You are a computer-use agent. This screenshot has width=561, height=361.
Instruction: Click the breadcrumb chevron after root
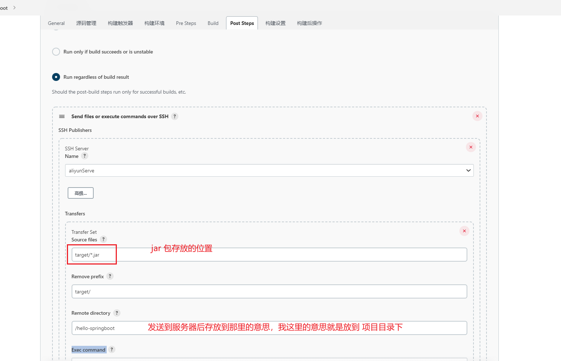[x=14, y=8]
